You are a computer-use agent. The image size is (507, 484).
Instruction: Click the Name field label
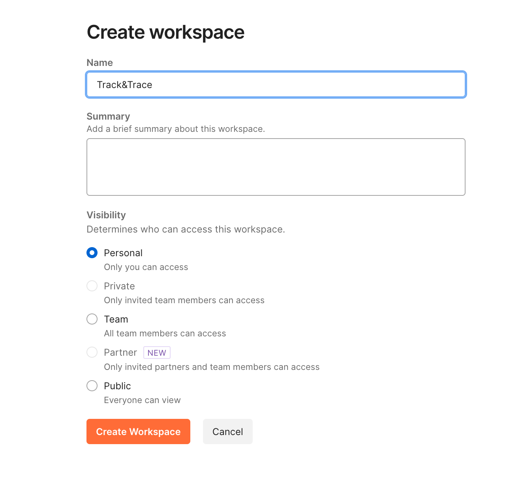(x=100, y=62)
